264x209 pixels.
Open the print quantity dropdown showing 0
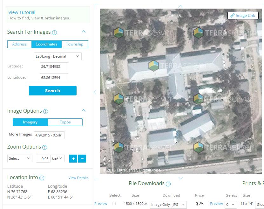[231, 205]
